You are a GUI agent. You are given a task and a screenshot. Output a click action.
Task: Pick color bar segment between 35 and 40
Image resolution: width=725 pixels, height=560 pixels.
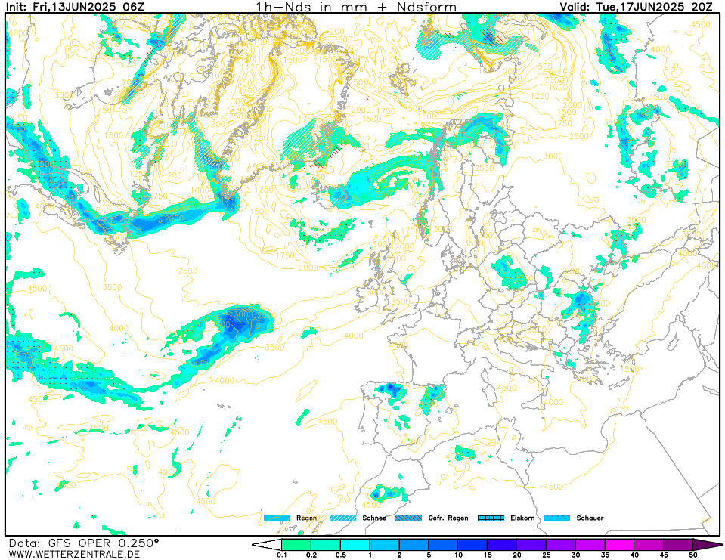coord(620,545)
